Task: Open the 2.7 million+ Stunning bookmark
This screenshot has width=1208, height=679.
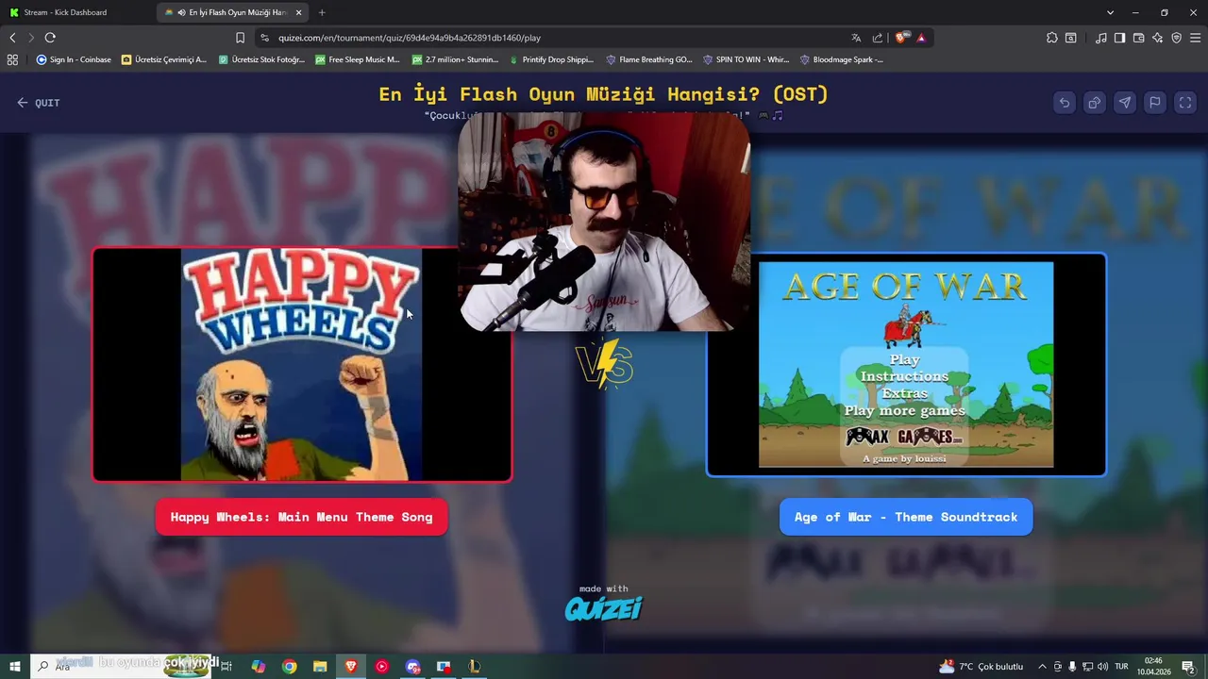Action: (x=455, y=59)
